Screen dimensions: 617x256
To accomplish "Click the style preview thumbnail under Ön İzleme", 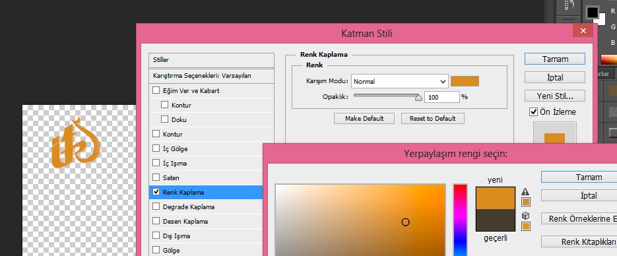I will point(554,133).
